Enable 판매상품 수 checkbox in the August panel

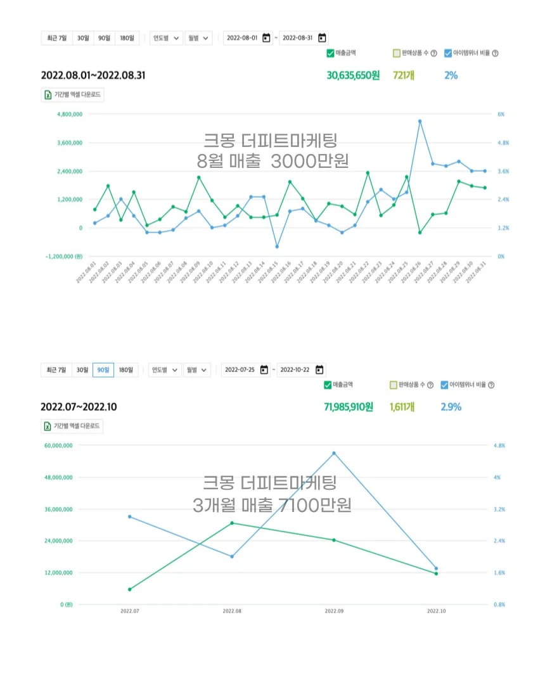pos(396,53)
